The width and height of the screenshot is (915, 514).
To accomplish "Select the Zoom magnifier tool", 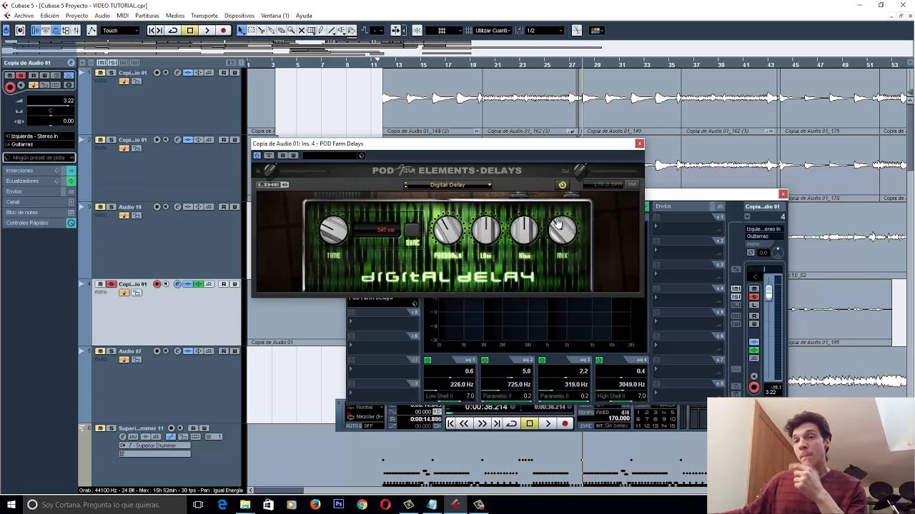I will point(292,30).
